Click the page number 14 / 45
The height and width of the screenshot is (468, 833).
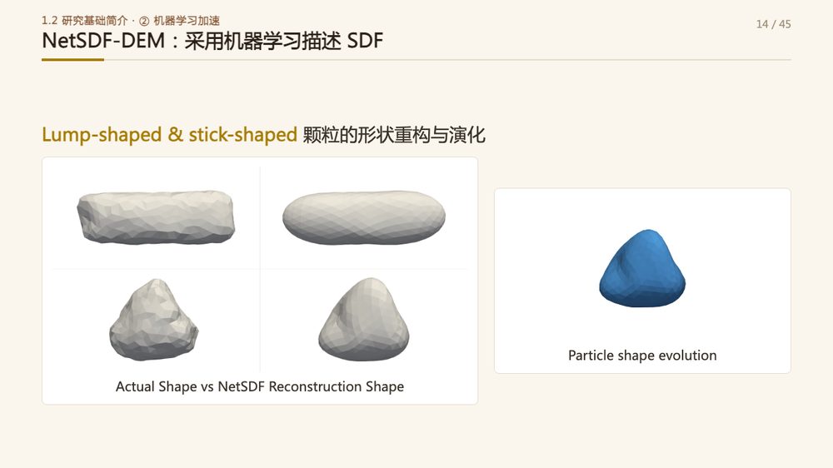point(773,24)
